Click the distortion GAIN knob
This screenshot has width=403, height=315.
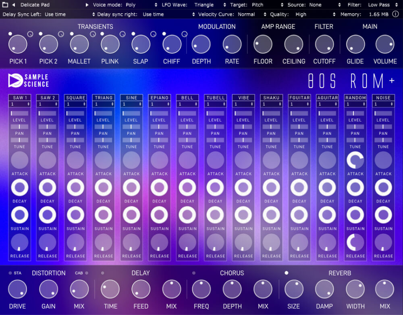coord(48,289)
